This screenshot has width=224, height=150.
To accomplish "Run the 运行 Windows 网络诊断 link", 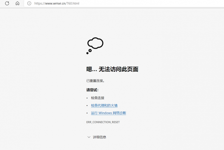I will (x=108, y=113).
